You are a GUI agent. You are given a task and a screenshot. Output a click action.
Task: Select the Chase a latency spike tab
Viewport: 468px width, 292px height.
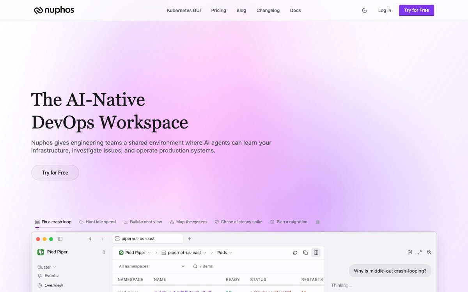coord(238,222)
